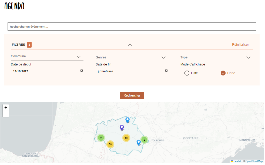Click the blue marker near Toulouse

tap(139, 142)
